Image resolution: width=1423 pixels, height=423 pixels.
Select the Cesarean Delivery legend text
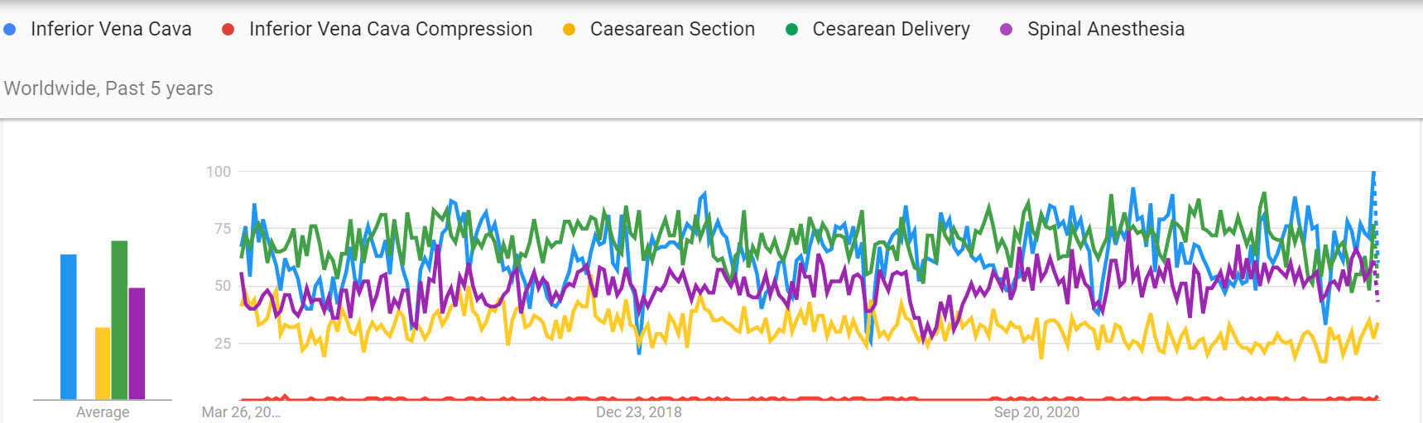point(891,30)
